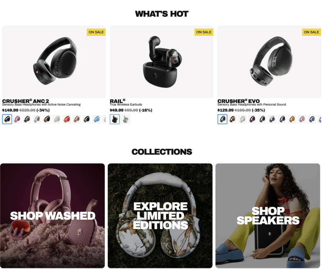This screenshot has width=322, height=269.
Task: Select washed pink Crusher Evo color swatch
Action: tap(302, 119)
